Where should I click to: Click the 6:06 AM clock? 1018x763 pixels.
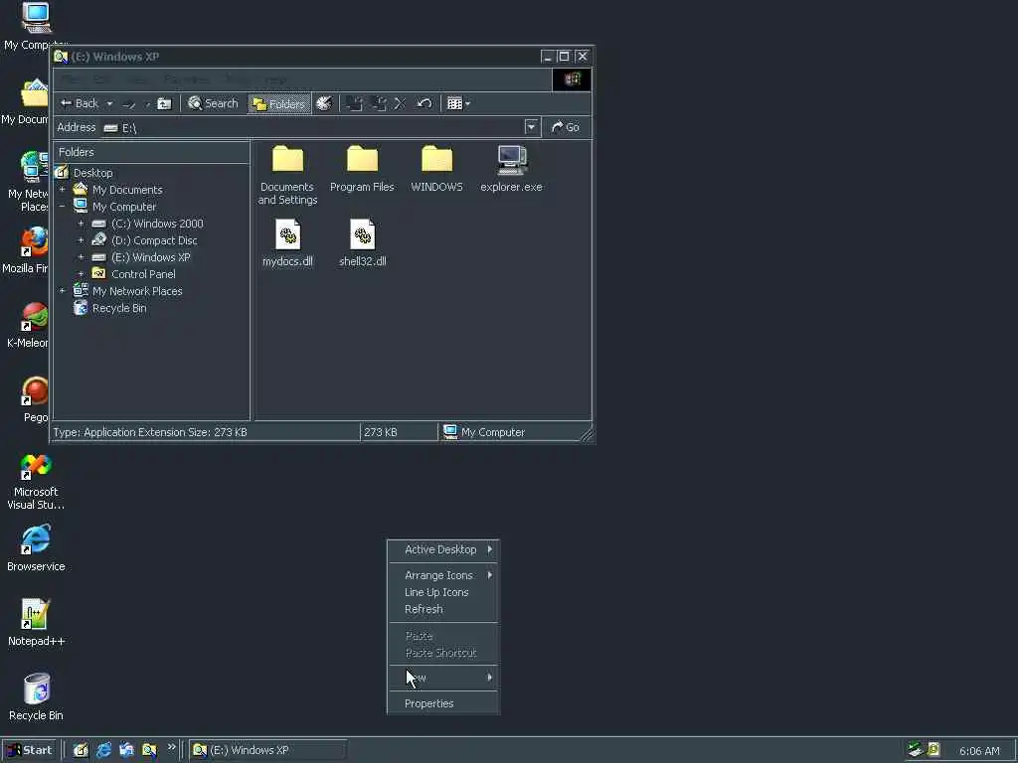click(979, 751)
